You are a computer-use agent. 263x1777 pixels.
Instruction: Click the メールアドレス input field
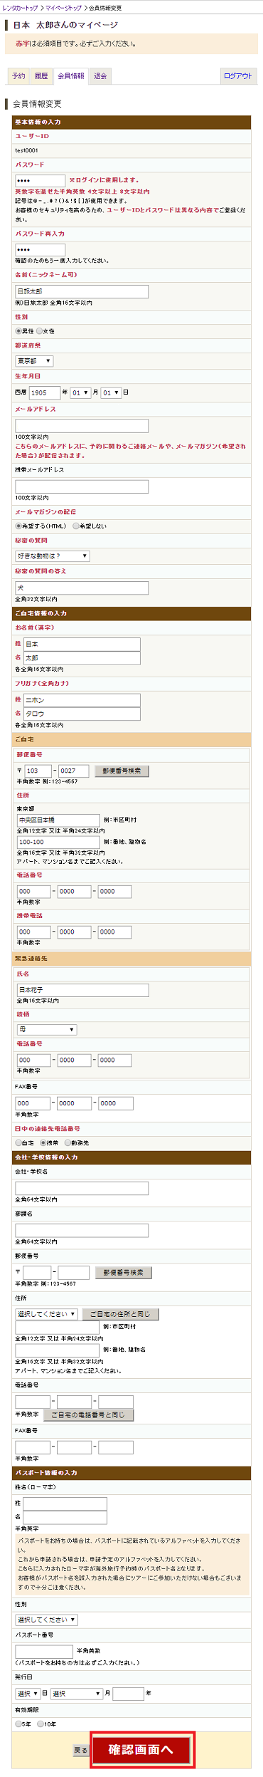click(x=82, y=426)
